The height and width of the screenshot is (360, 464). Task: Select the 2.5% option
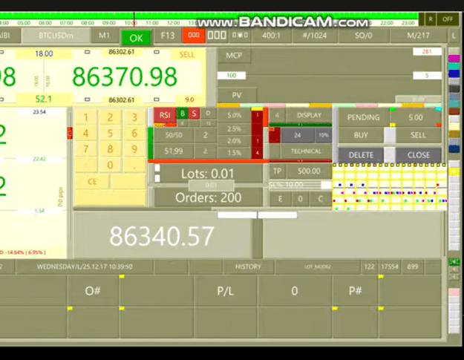(234, 129)
